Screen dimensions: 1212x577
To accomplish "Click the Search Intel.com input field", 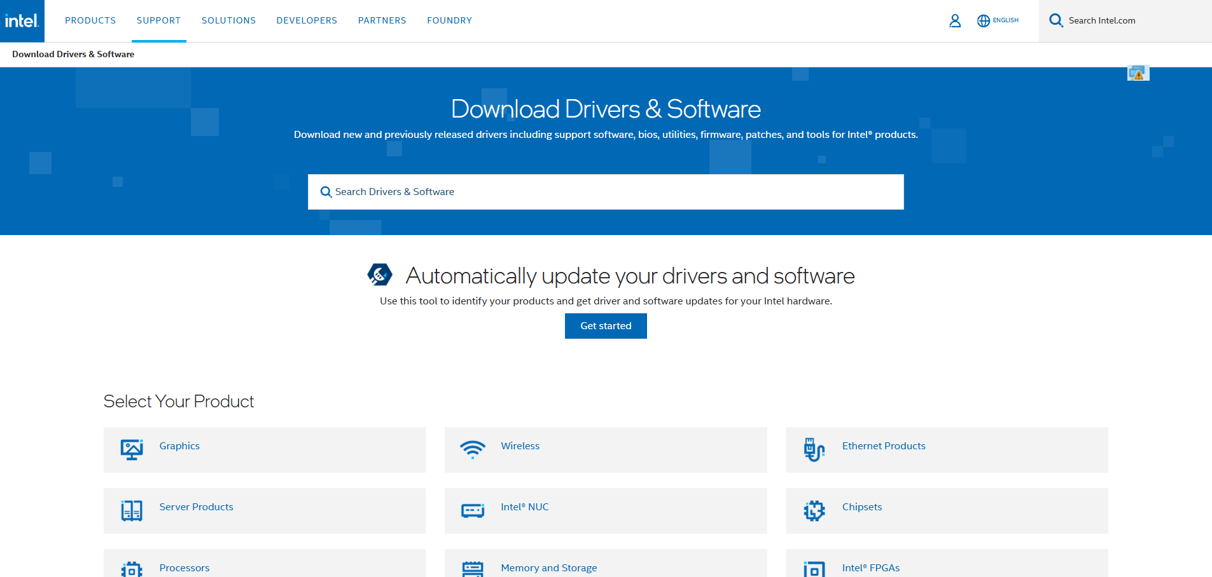I will 1125,21.
